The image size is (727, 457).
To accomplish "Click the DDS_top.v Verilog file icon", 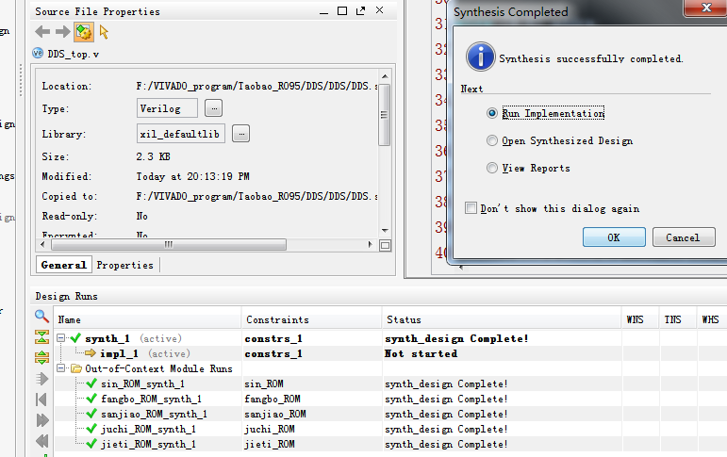I will 39,54.
